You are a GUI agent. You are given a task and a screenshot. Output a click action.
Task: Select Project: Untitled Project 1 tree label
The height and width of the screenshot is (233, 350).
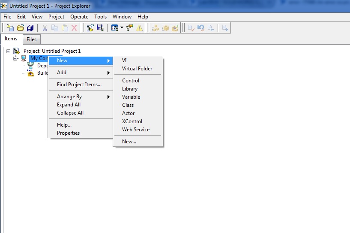tap(52, 51)
